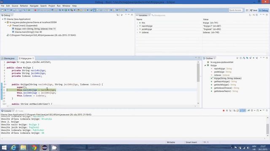
Task: Open the Refactor menu
Action: coord(24,6)
